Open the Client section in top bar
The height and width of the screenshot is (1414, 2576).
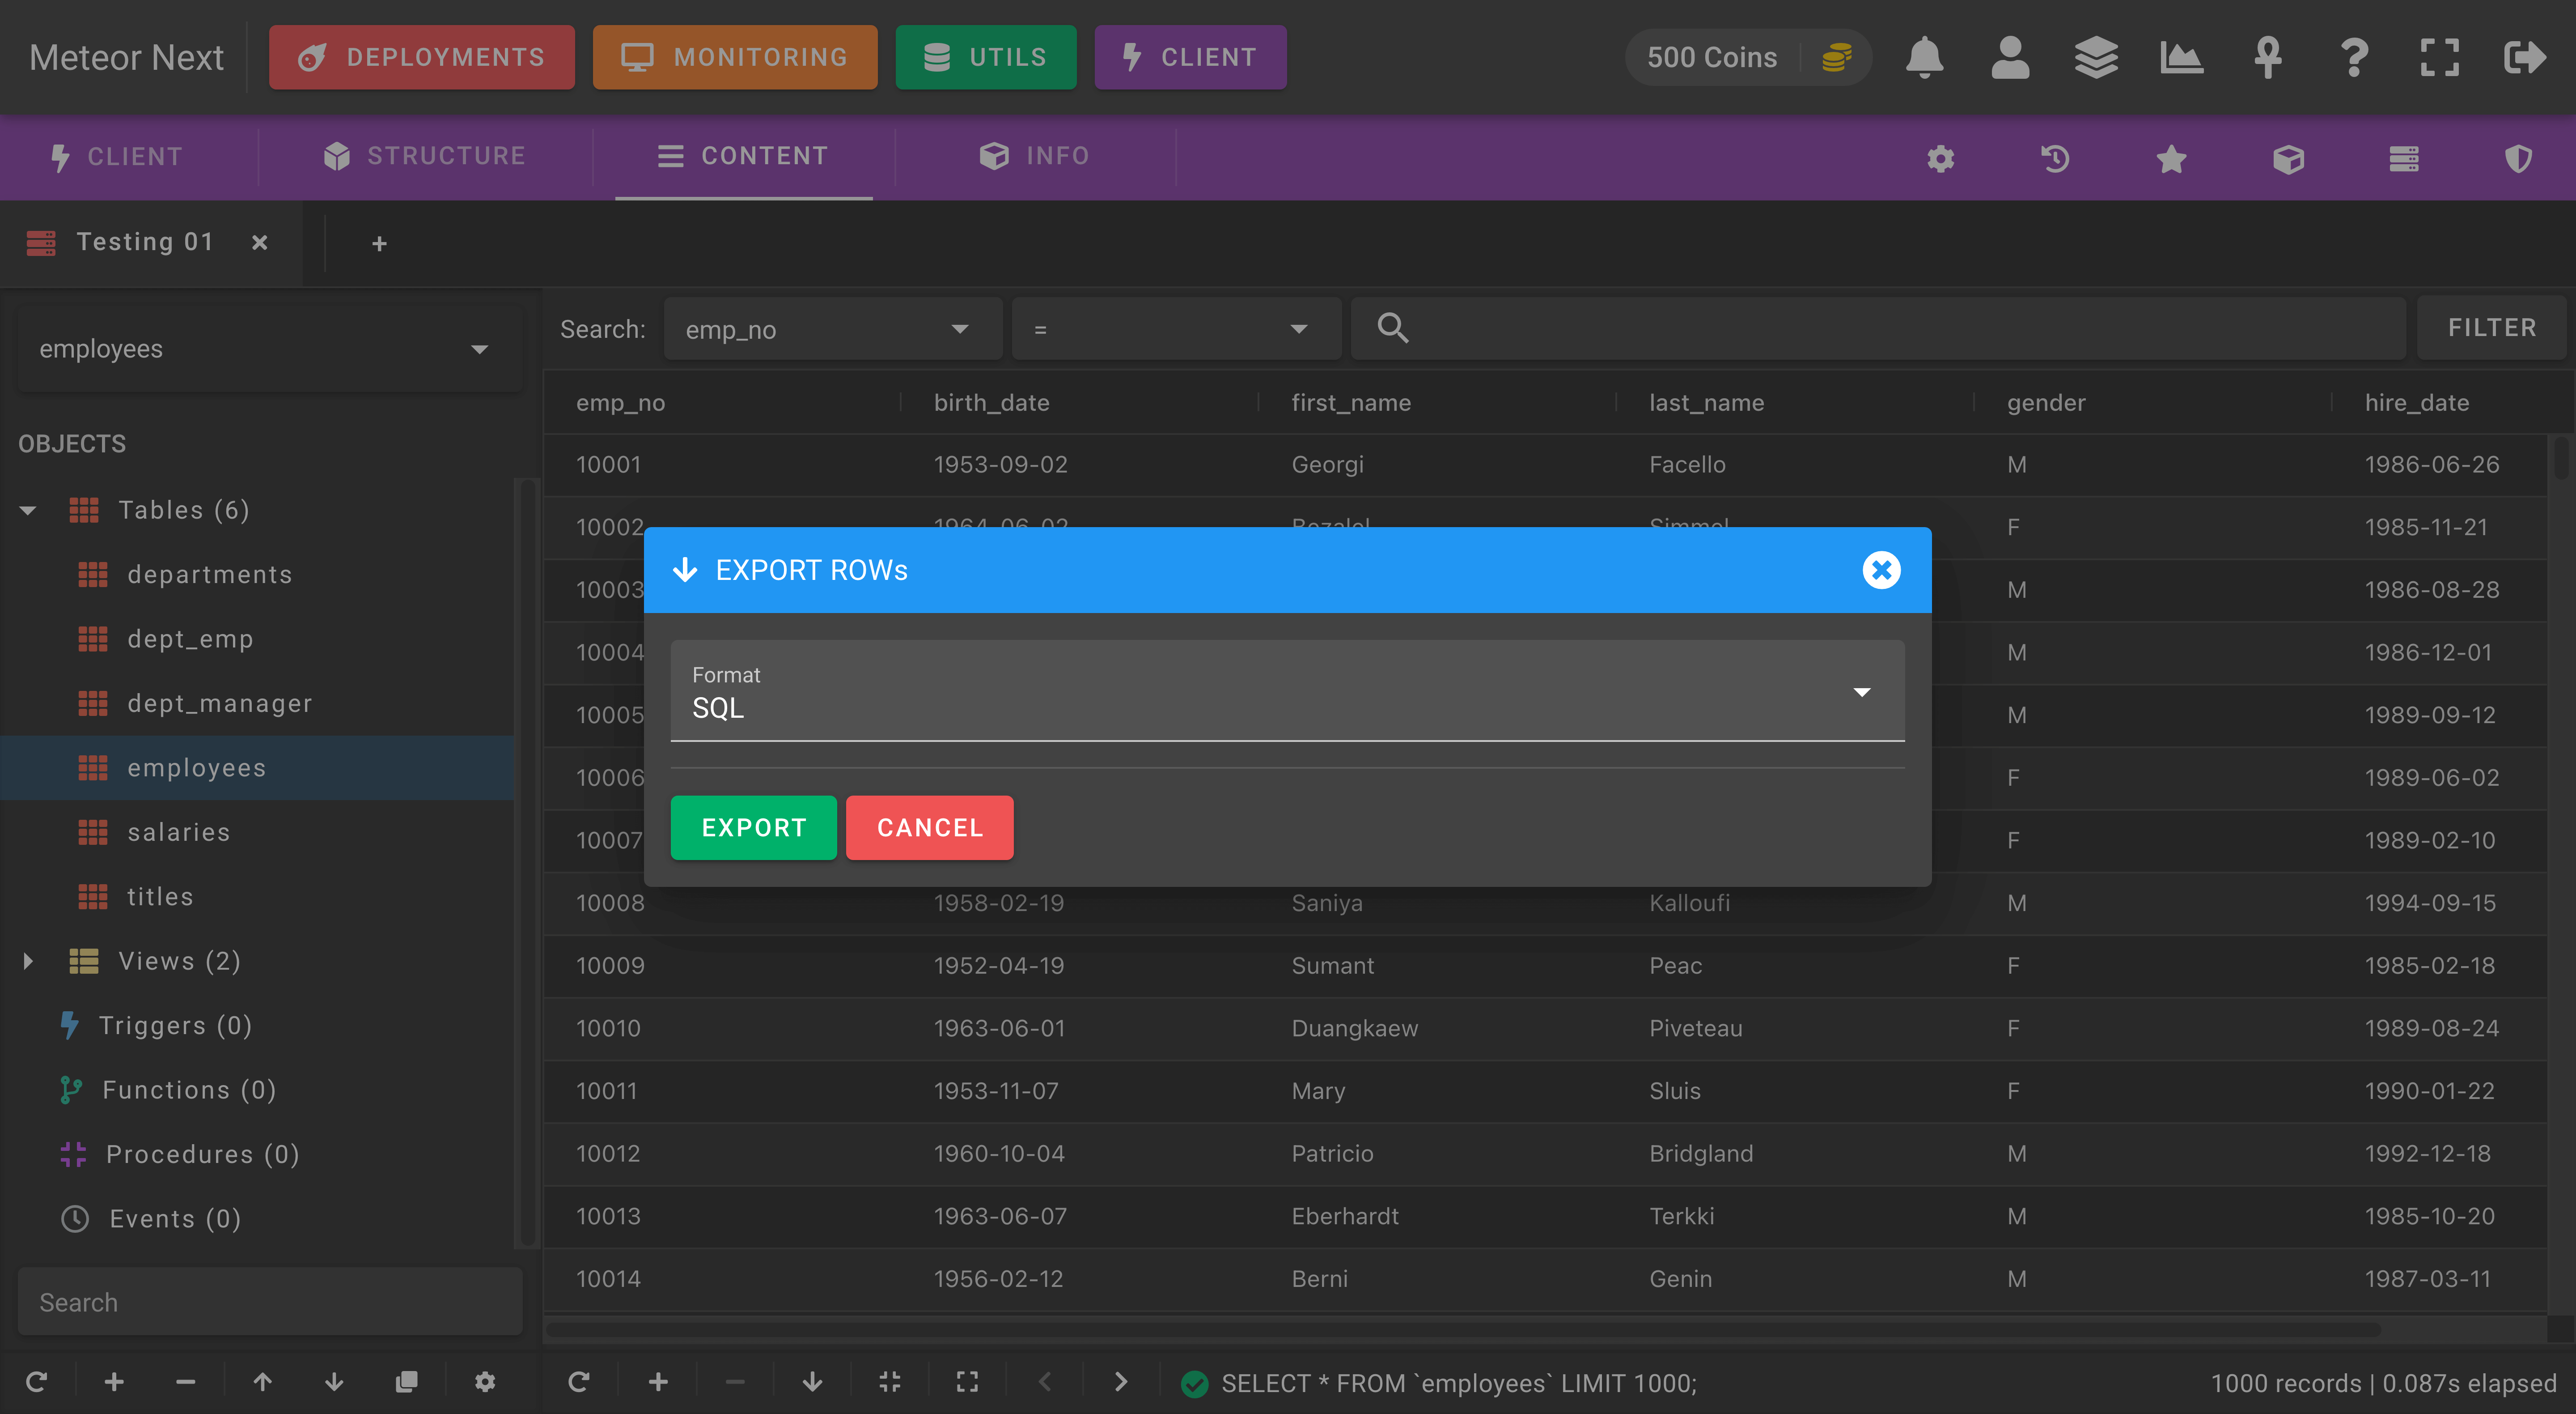coord(1190,57)
